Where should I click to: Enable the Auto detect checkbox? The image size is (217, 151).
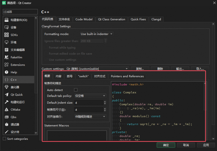(x=76, y=90)
